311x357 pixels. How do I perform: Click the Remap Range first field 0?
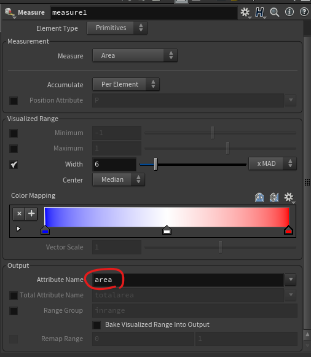pyautogui.click(x=143, y=339)
